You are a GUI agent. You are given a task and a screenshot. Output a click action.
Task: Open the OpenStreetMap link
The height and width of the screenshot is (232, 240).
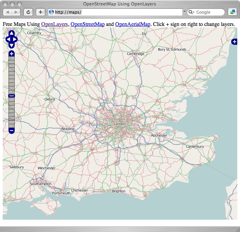pos(88,24)
